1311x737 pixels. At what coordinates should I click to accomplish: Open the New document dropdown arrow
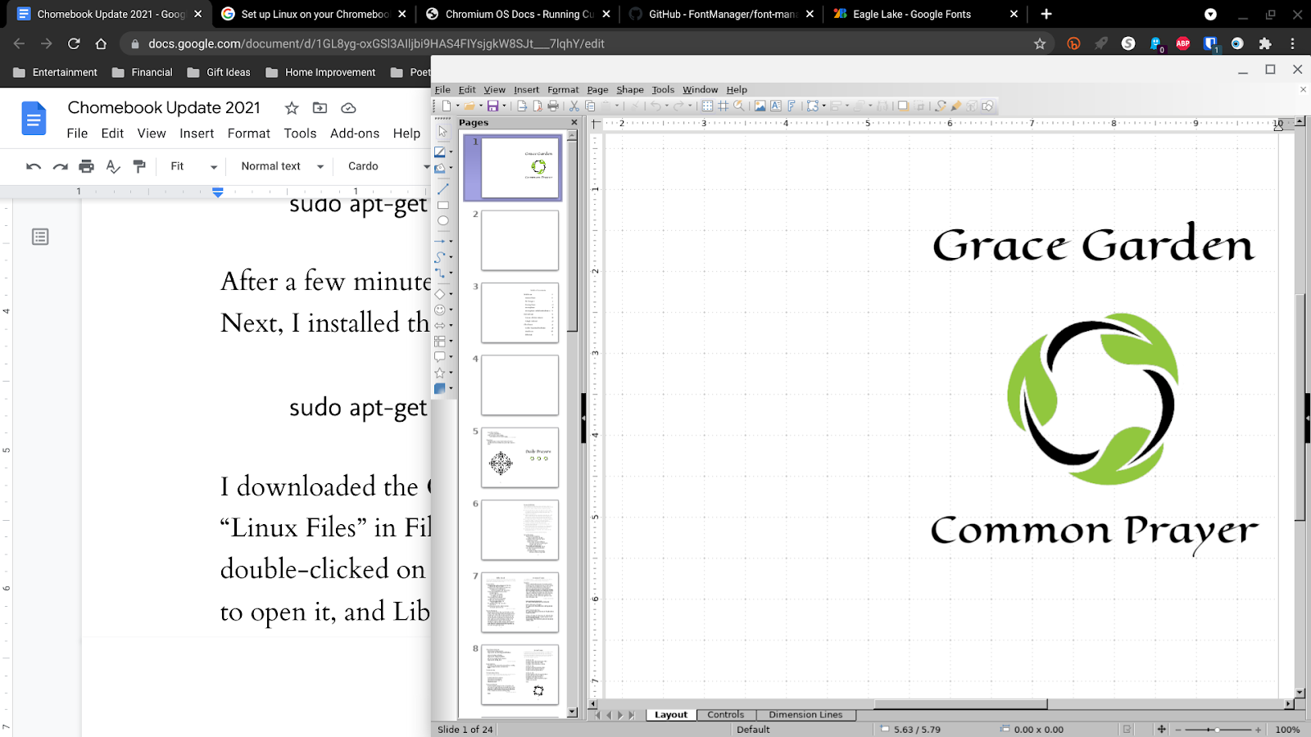457,106
